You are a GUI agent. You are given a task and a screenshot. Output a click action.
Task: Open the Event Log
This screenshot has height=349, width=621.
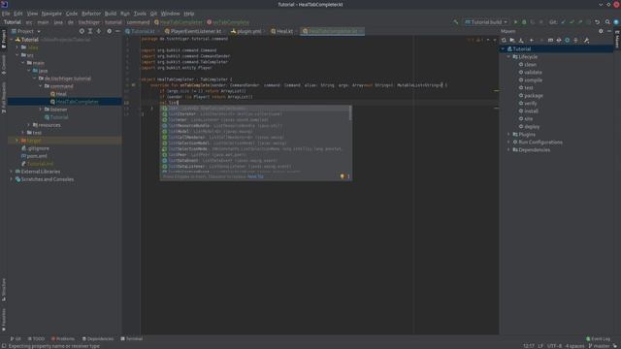598,338
